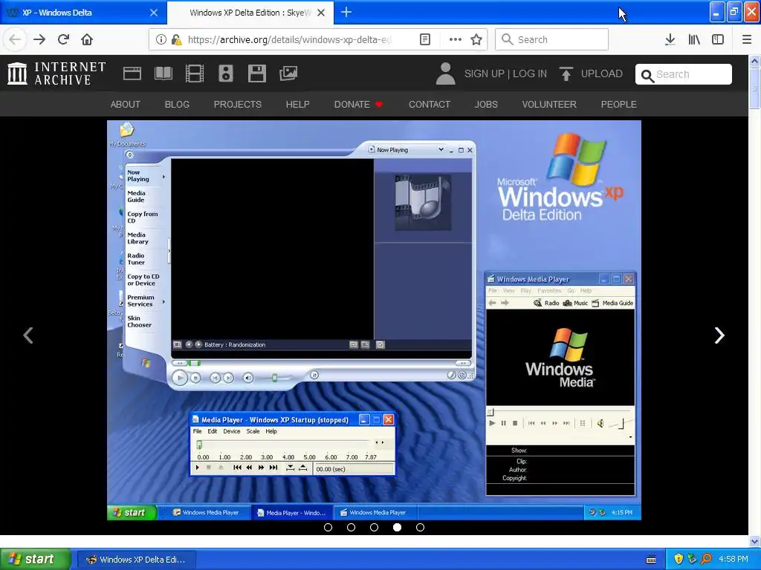Switch to the XP - Windows Delta tab

pos(82,13)
